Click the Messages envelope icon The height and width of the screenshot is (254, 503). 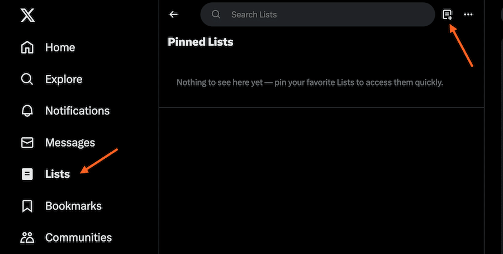pos(27,143)
